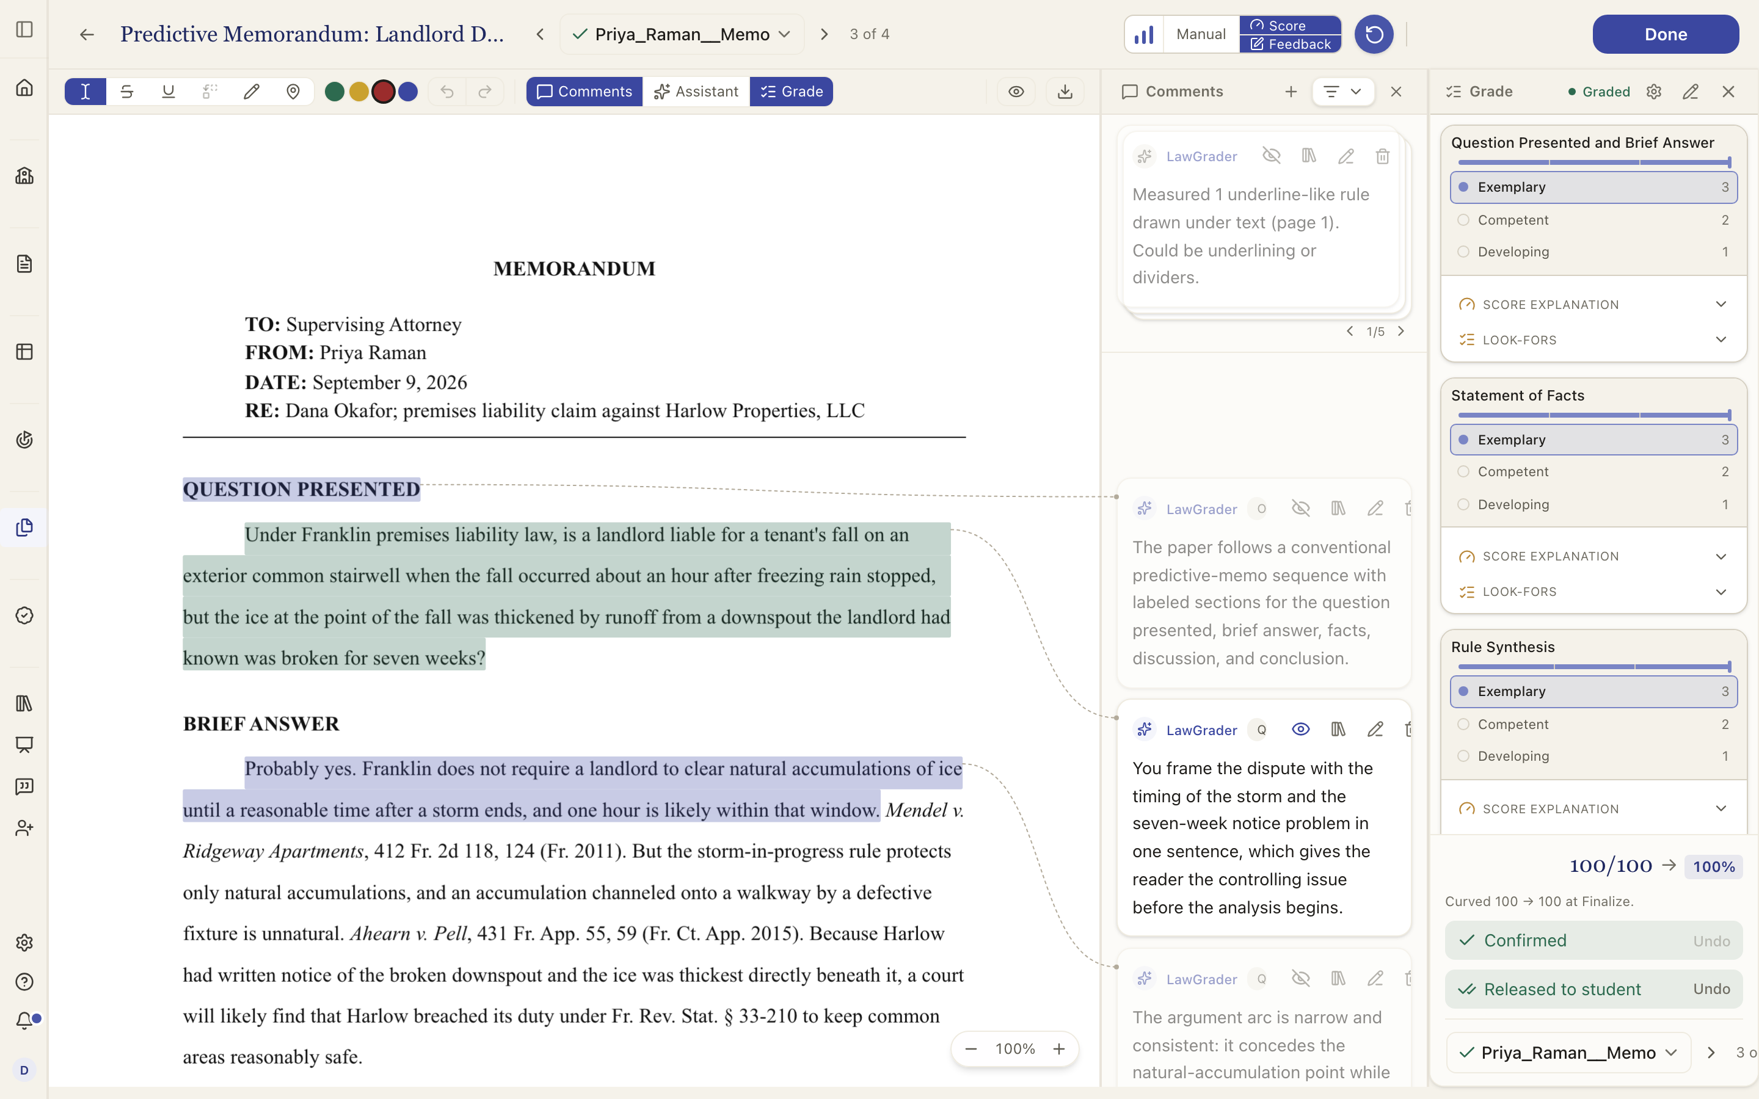Toggle visibility of paper-follows comment
Viewport: 1759px width, 1099px height.
point(1300,508)
